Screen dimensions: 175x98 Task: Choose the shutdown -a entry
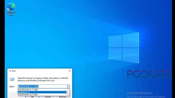[42, 92]
